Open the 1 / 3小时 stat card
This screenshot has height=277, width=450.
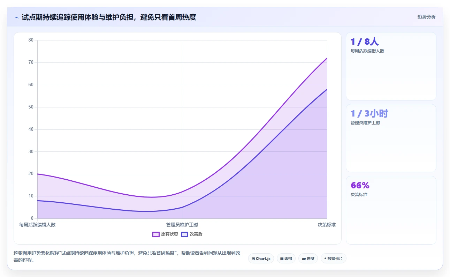391,138
